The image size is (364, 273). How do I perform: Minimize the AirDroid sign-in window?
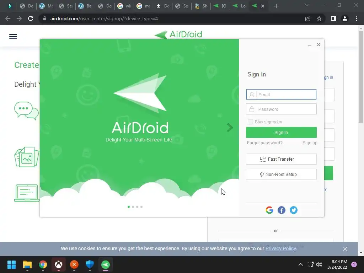click(x=310, y=45)
